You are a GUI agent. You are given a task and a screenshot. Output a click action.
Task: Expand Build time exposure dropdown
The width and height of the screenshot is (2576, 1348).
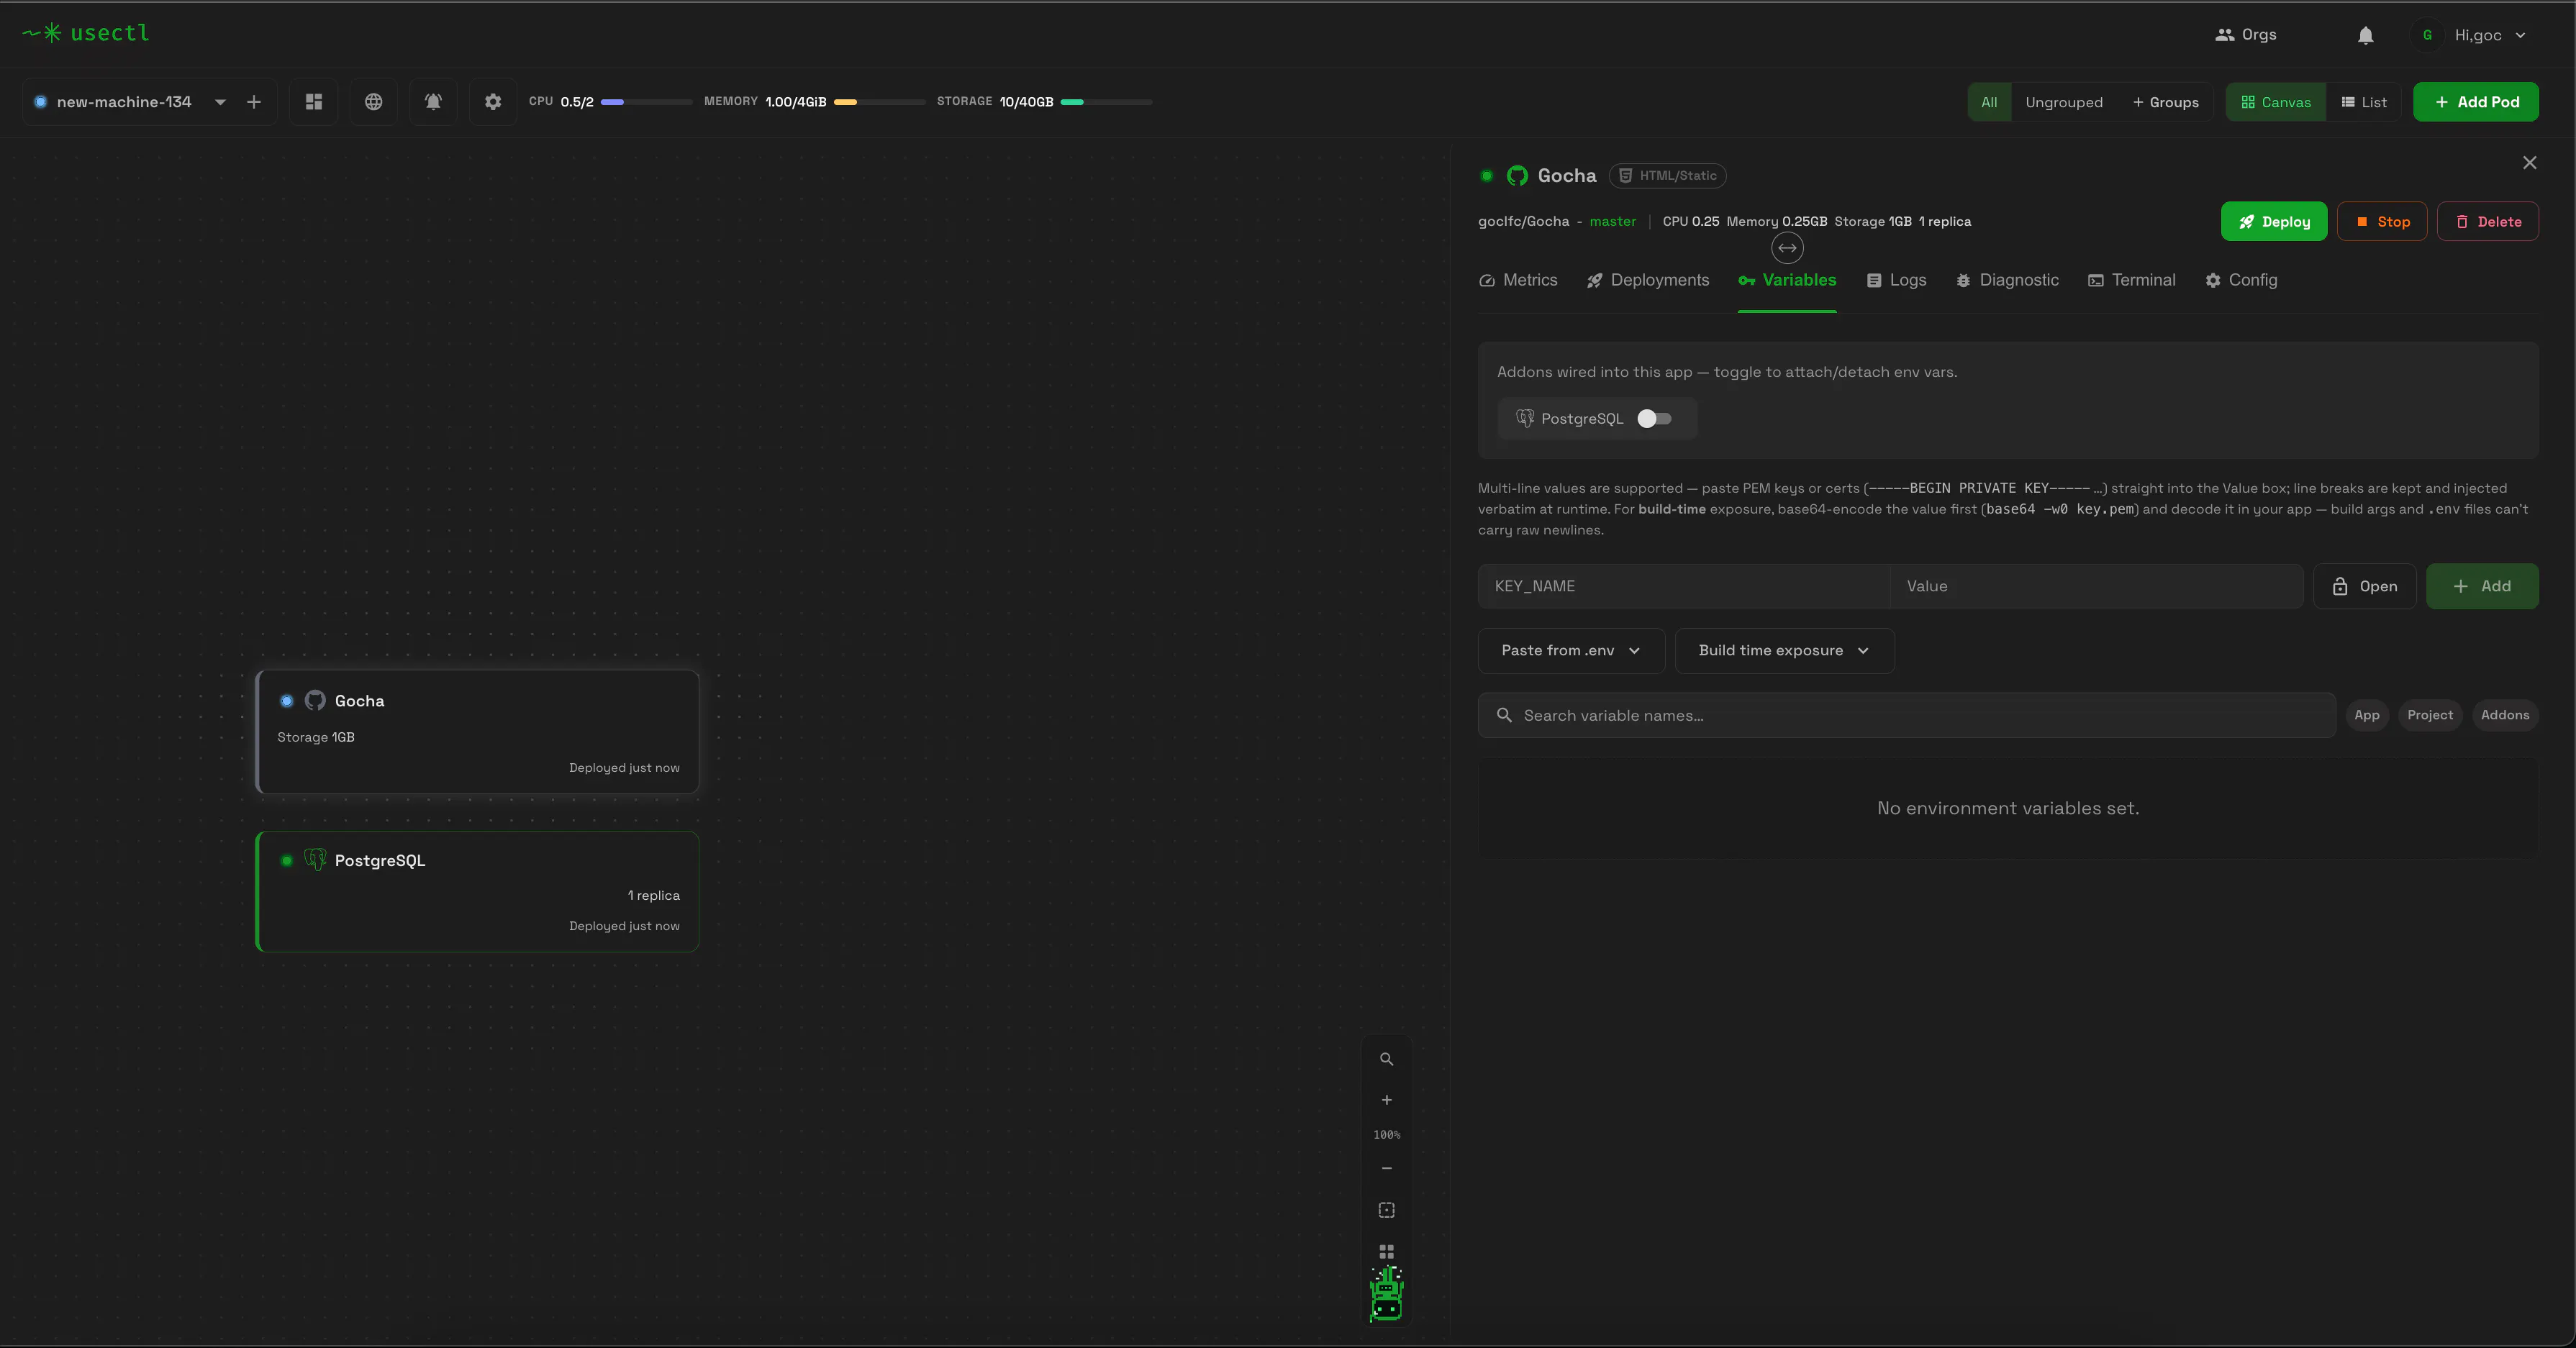click(1784, 651)
